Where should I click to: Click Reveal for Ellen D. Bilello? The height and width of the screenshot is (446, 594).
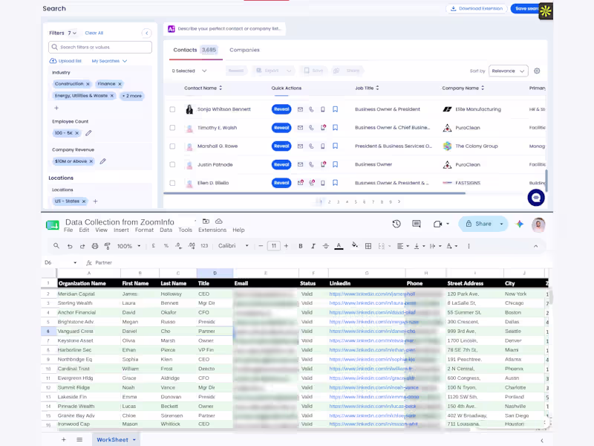[x=281, y=183]
